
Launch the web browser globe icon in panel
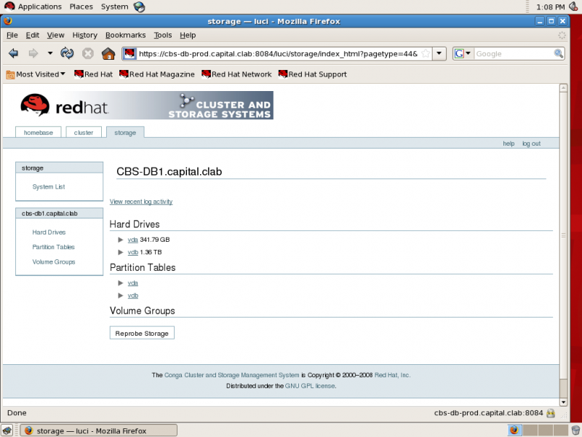click(x=139, y=7)
